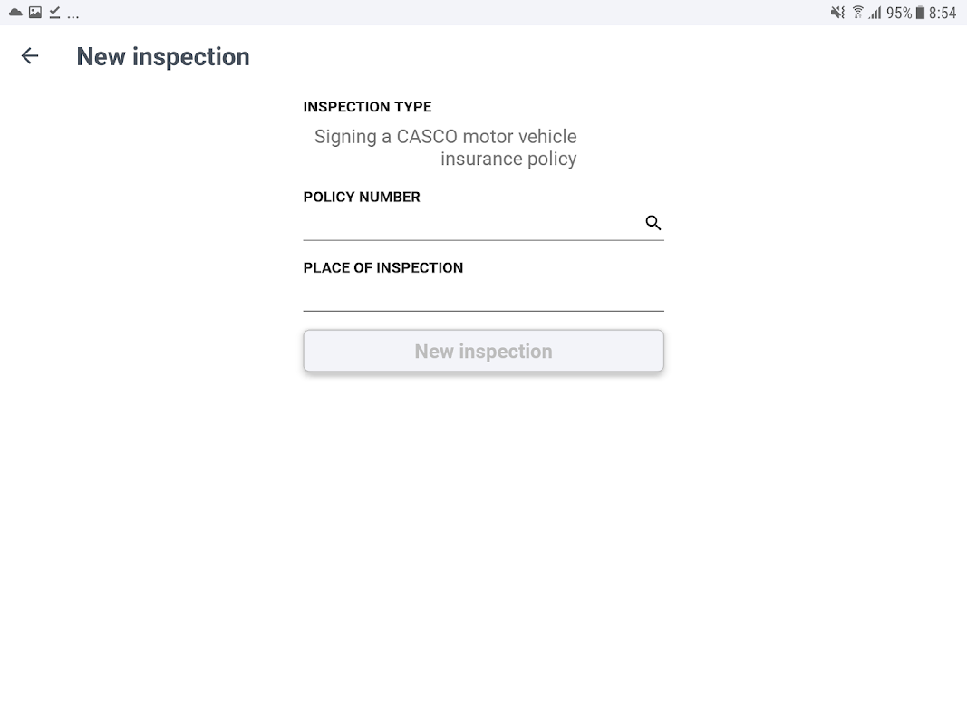
Task: Click the PLACE OF INSPECTION label
Action: (382, 267)
